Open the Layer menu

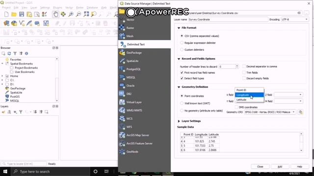34,8
